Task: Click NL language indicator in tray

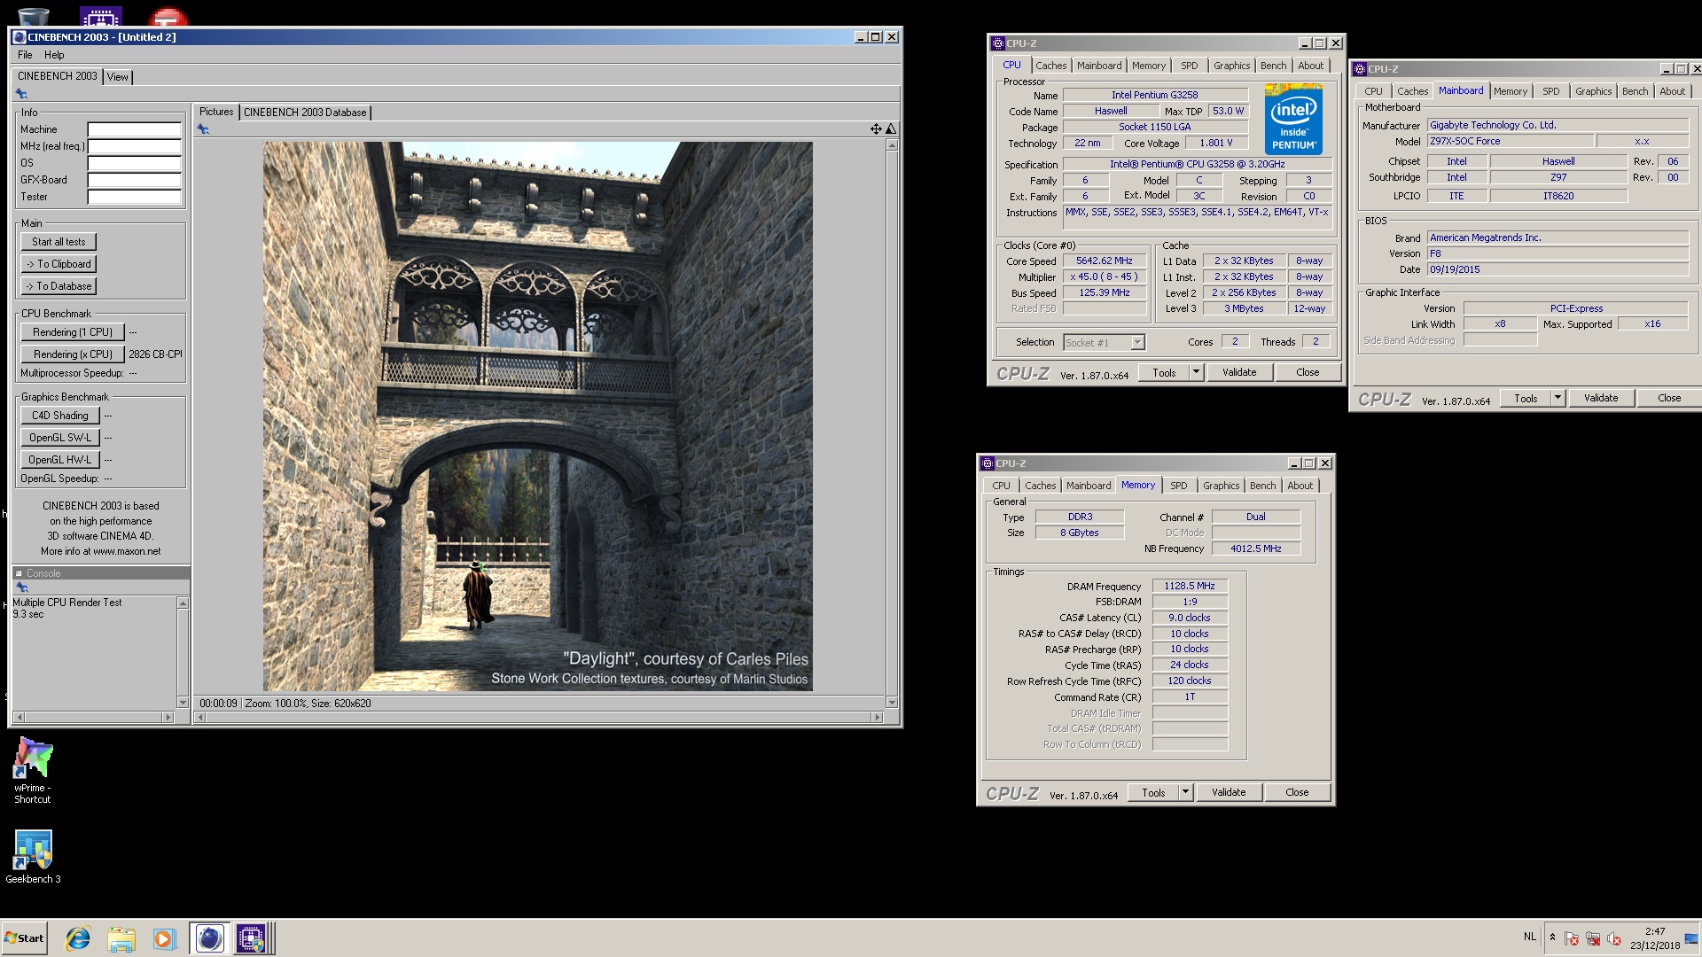Action: pyautogui.click(x=1530, y=937)
